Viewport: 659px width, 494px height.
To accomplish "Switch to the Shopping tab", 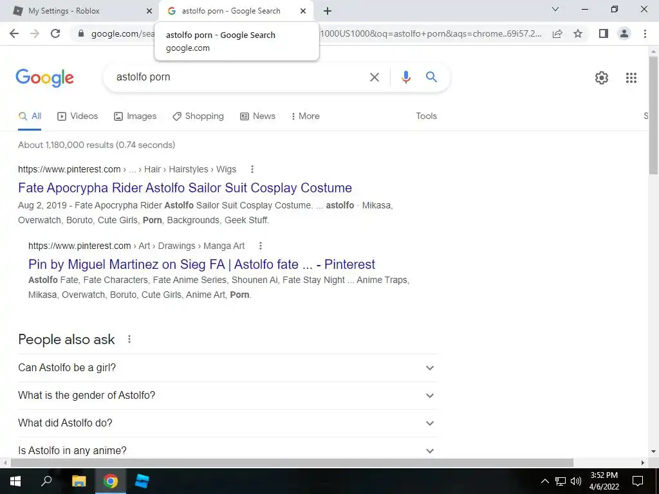I will [198, 116].
